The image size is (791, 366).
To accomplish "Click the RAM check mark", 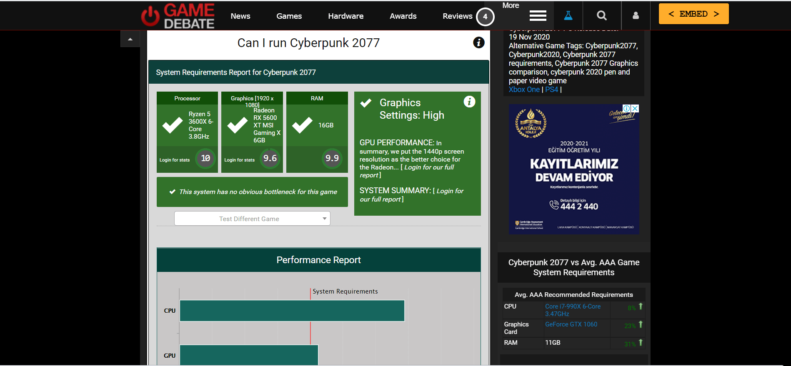I will tap(302, 125).
